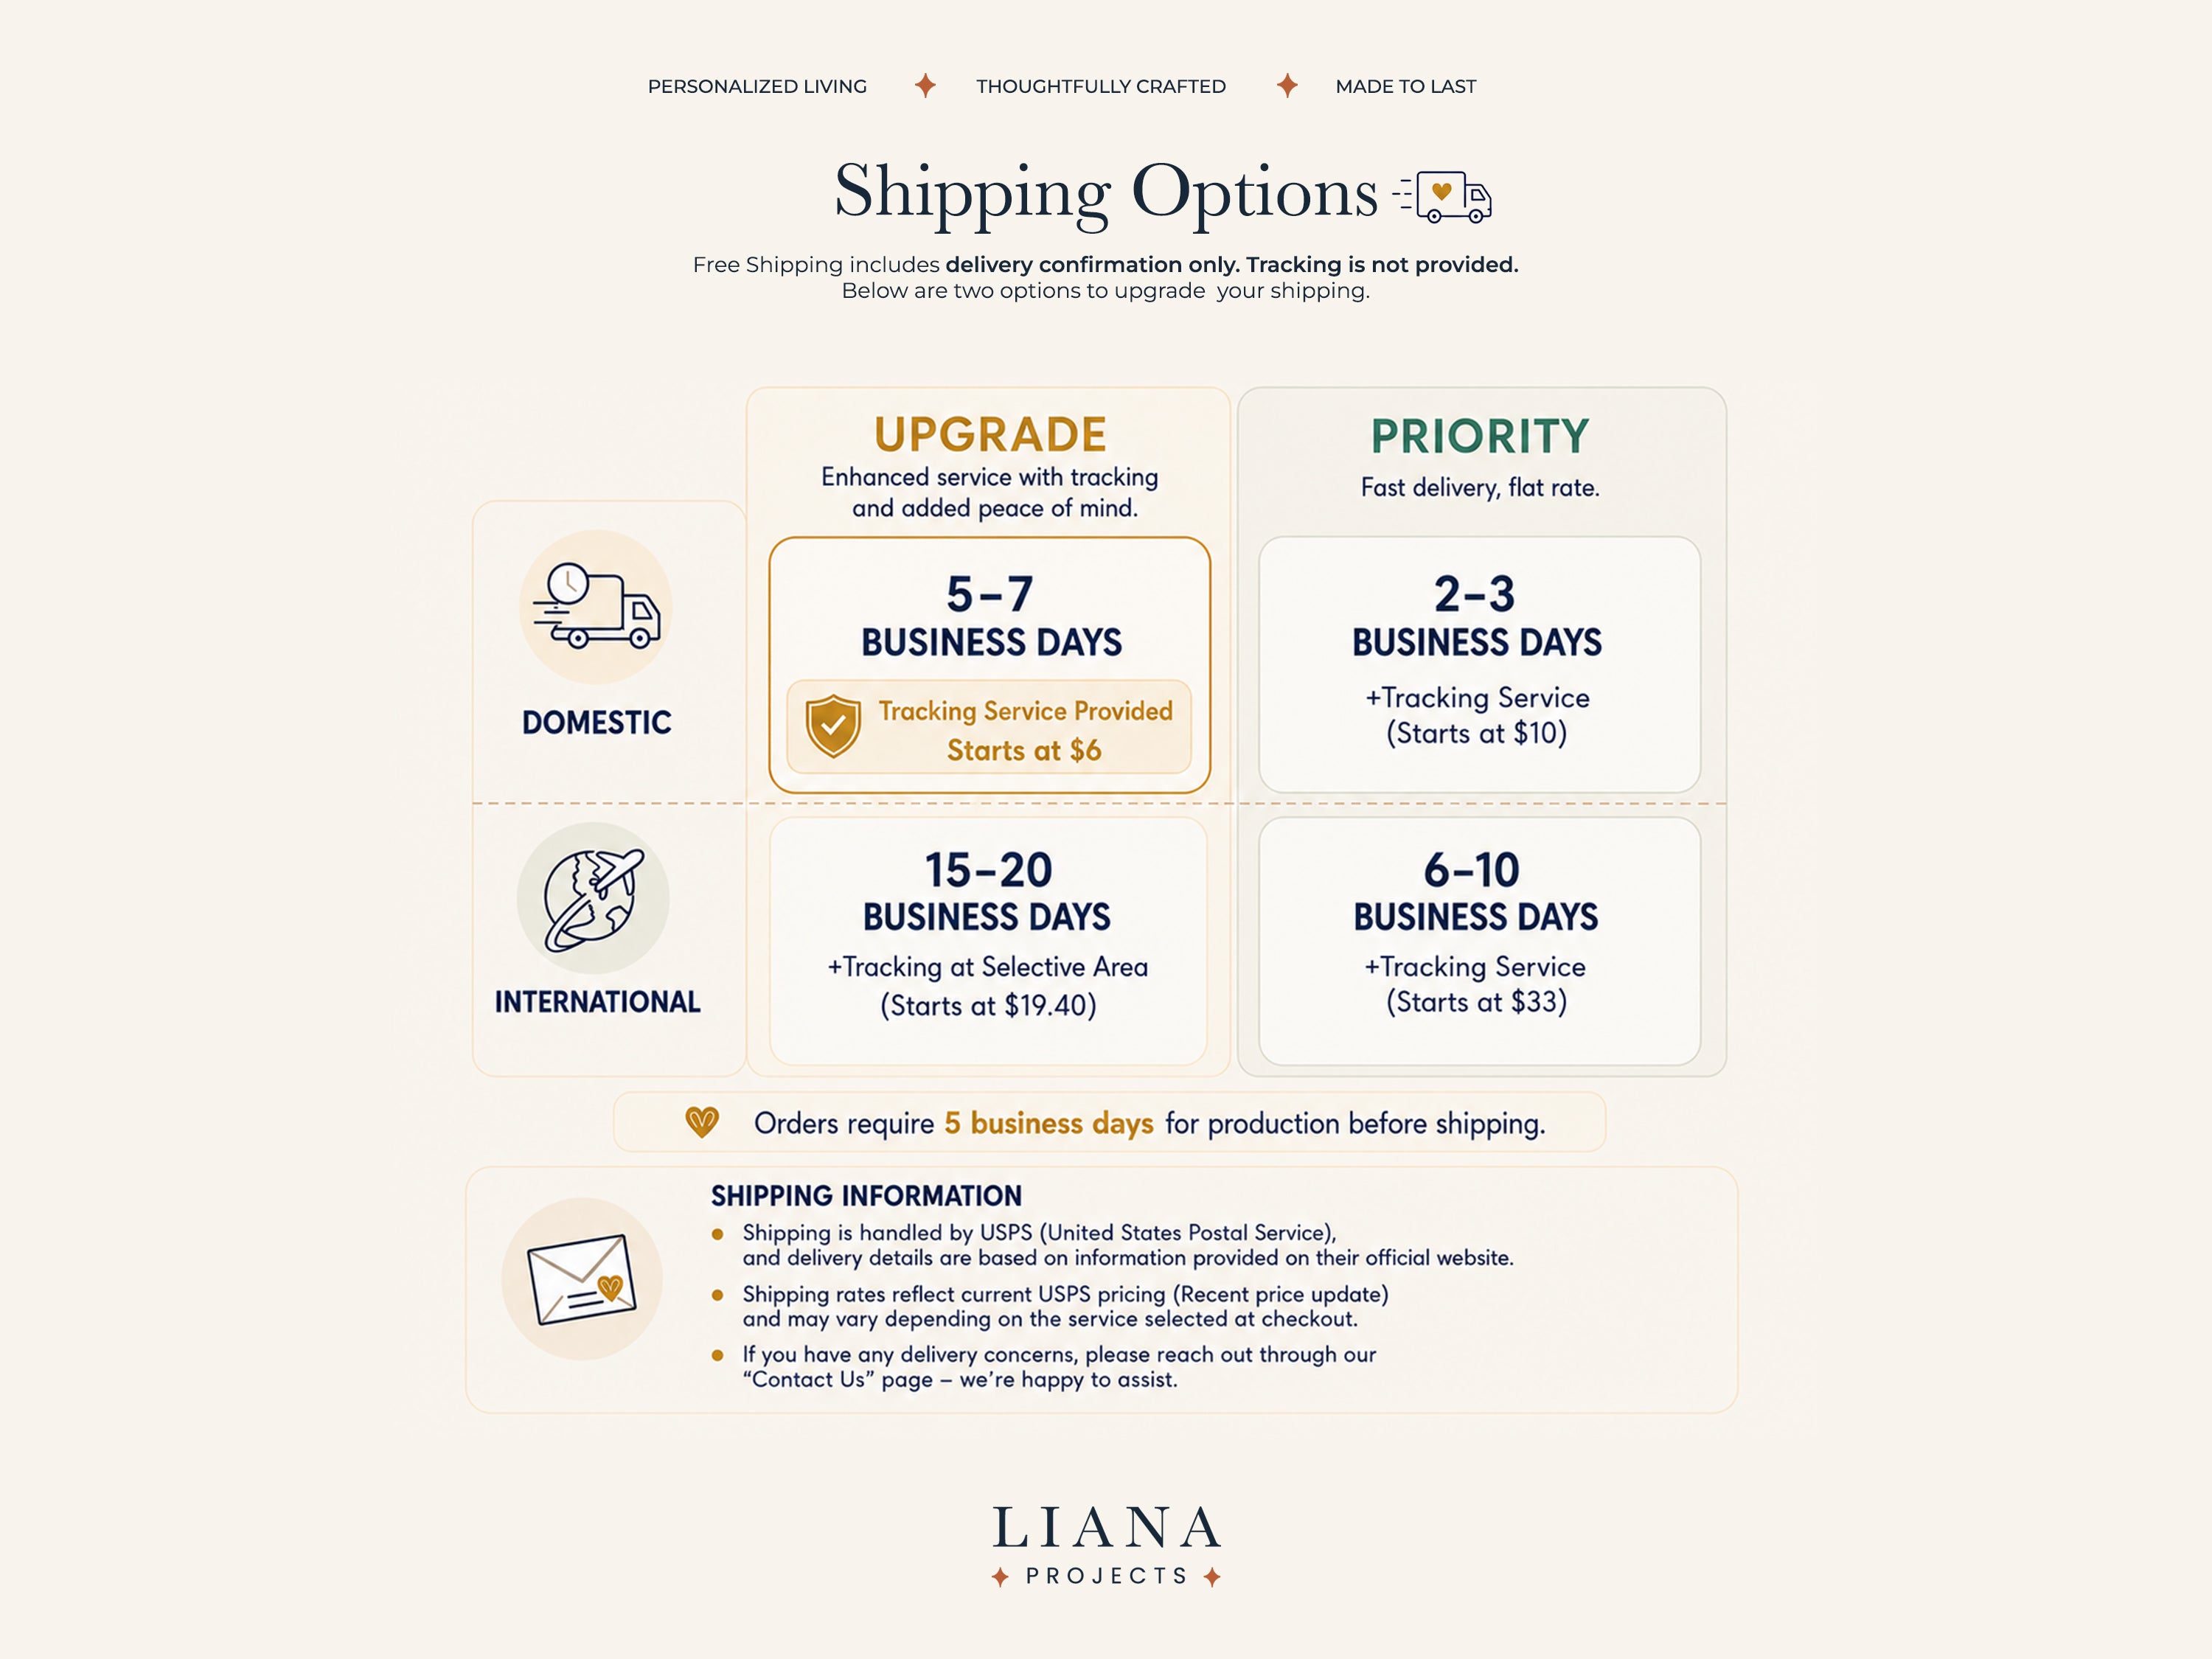
Task: Choose the 6–10 business days international priority card
Action: click(1480, 941)
